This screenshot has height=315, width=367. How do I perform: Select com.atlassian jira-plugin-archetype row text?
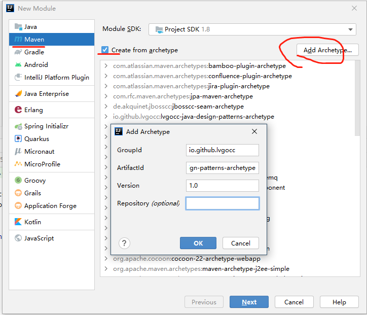pos(191,86)
